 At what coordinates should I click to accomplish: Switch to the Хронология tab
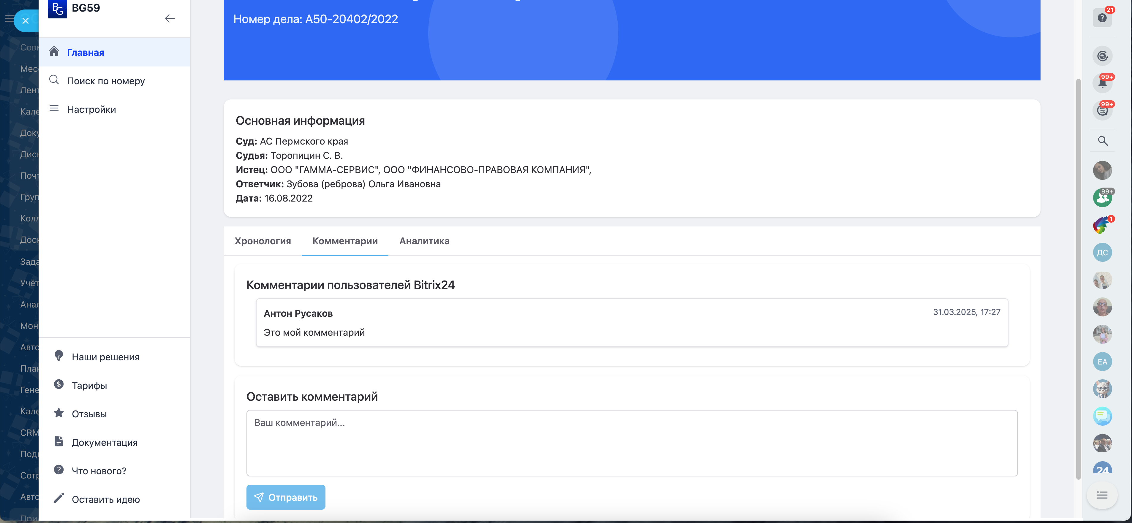(262, 241)
